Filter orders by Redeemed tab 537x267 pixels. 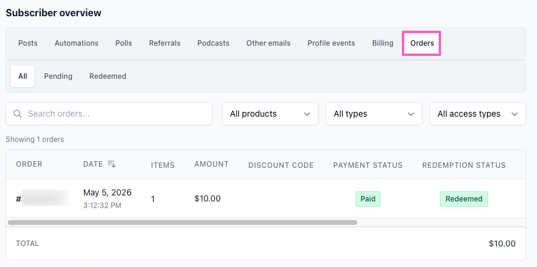click(108, 76)
